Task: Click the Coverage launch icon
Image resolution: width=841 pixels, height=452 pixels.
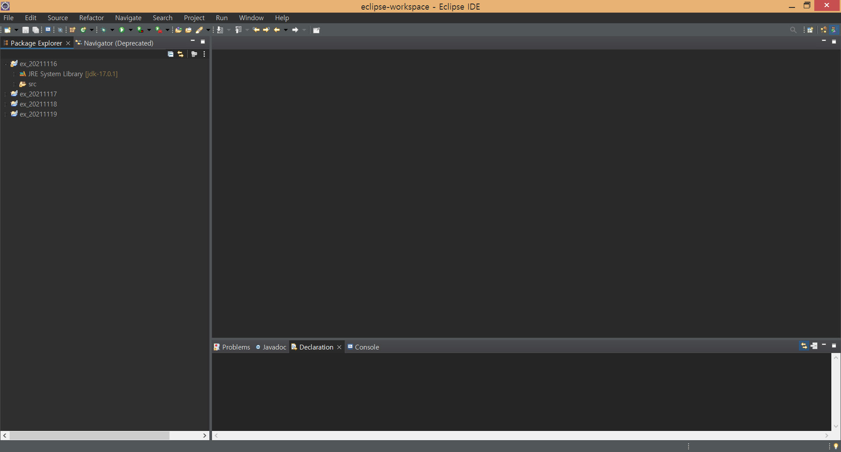Action: coord(140,30)
